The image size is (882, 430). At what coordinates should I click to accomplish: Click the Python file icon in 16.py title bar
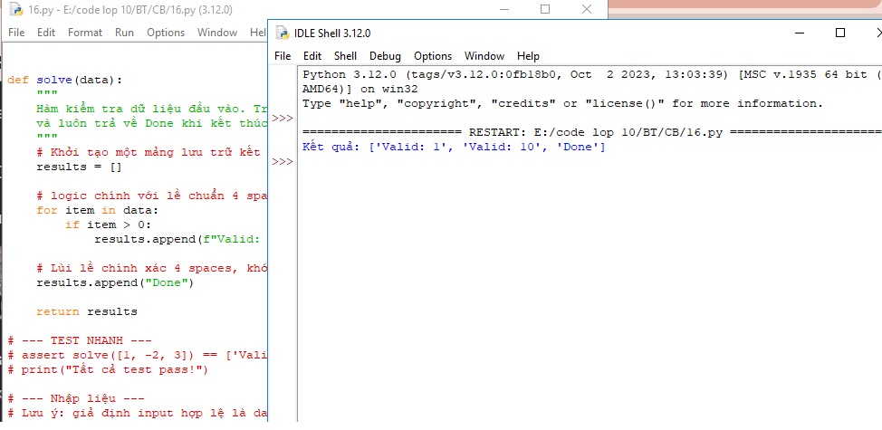[x=15, y=10]
